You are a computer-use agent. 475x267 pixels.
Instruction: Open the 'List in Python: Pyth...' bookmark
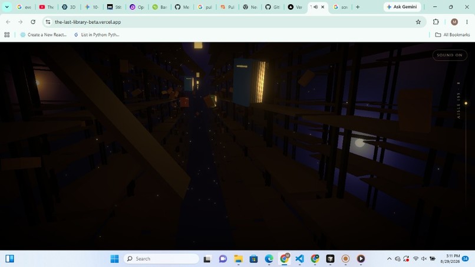[x=96, y=35]
